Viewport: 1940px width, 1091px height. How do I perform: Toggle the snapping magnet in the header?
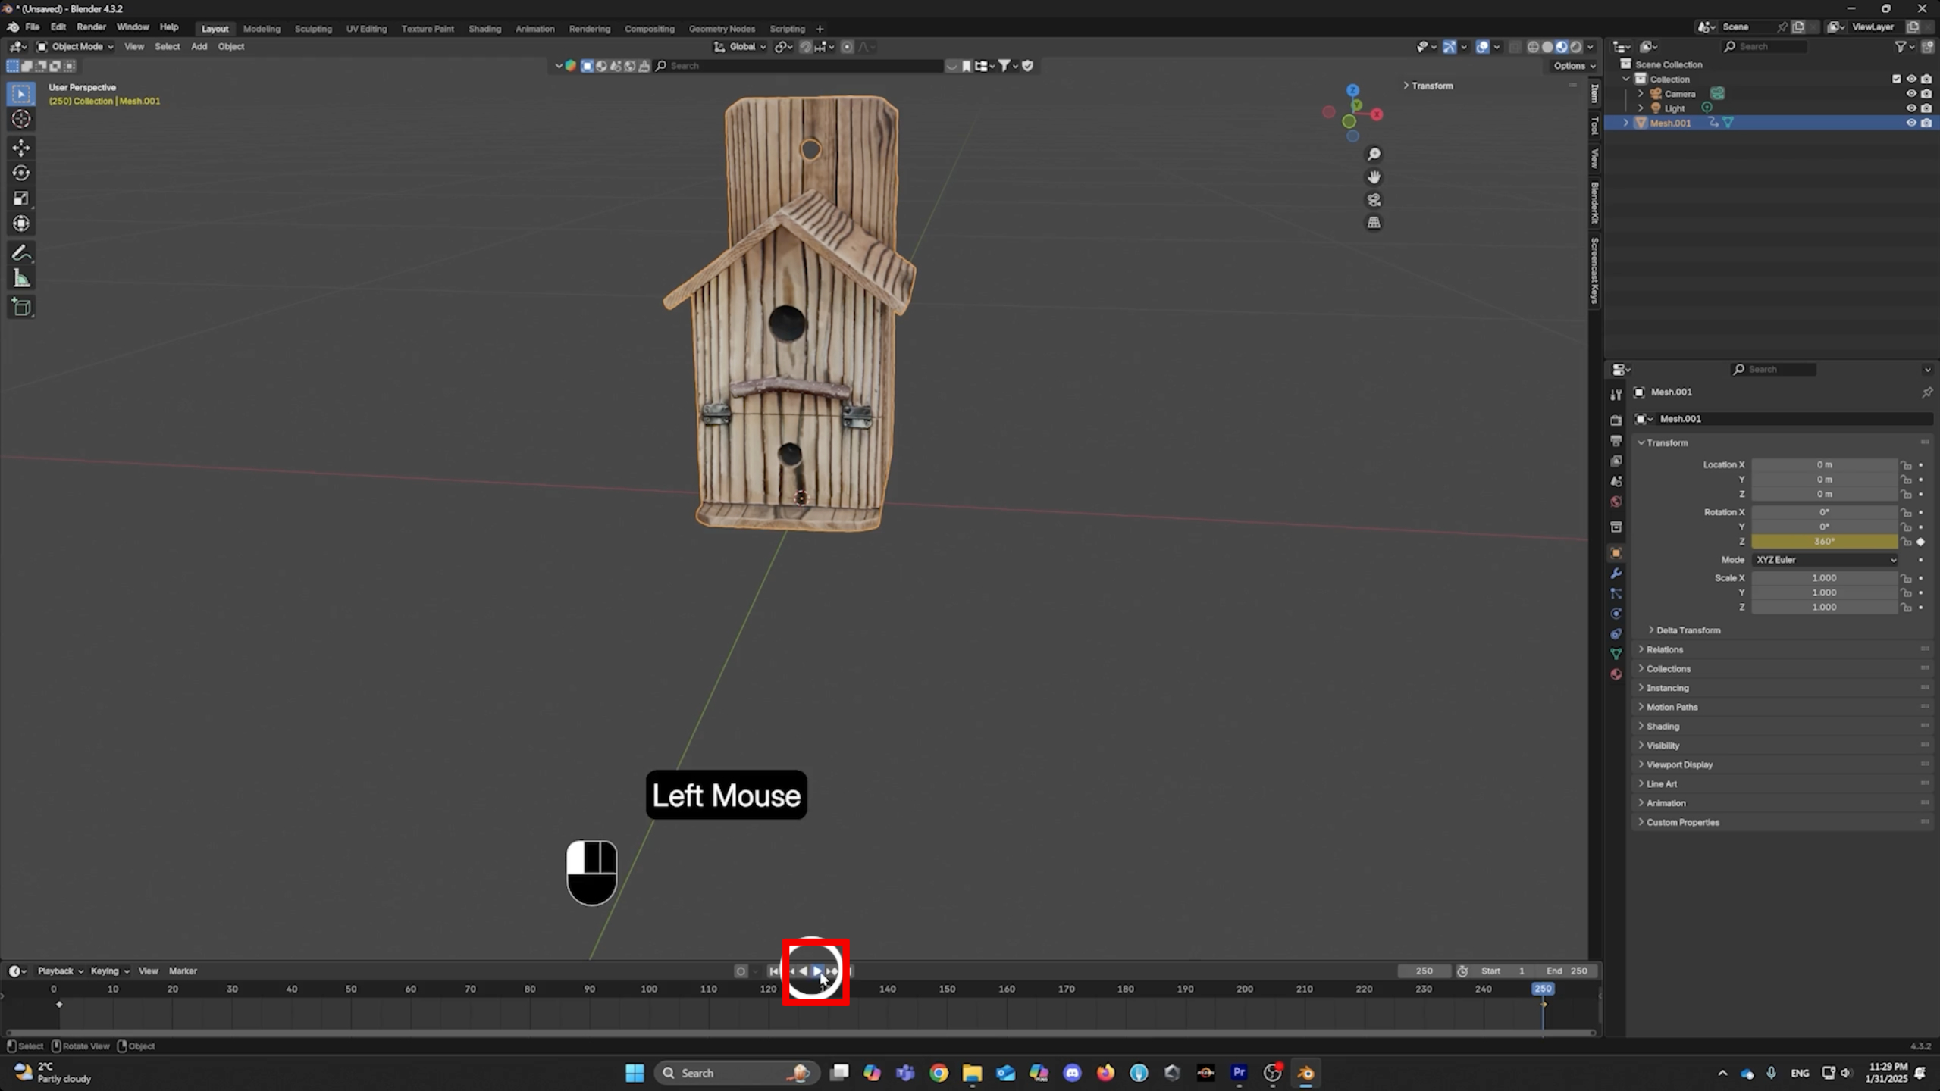tap(804, 46)
